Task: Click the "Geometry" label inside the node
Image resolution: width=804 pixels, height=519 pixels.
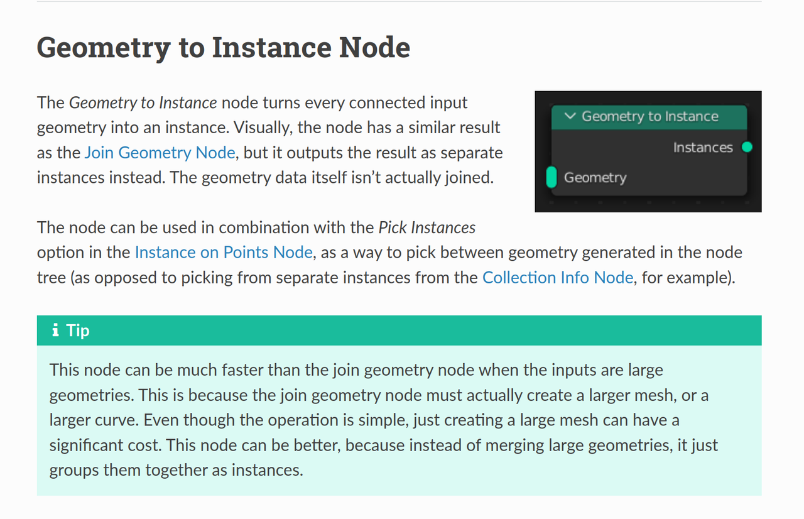Action: click(595, 177)
